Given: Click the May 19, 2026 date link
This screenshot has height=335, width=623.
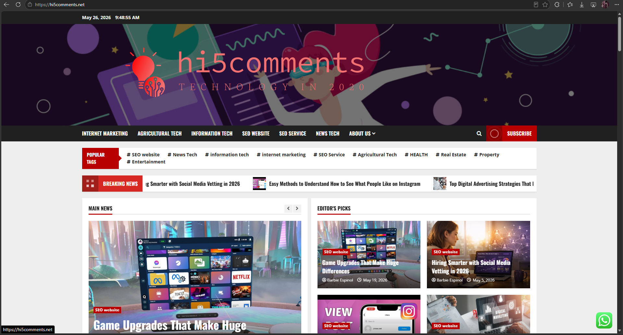Looking at the screenshot, I should pos(375,280).
